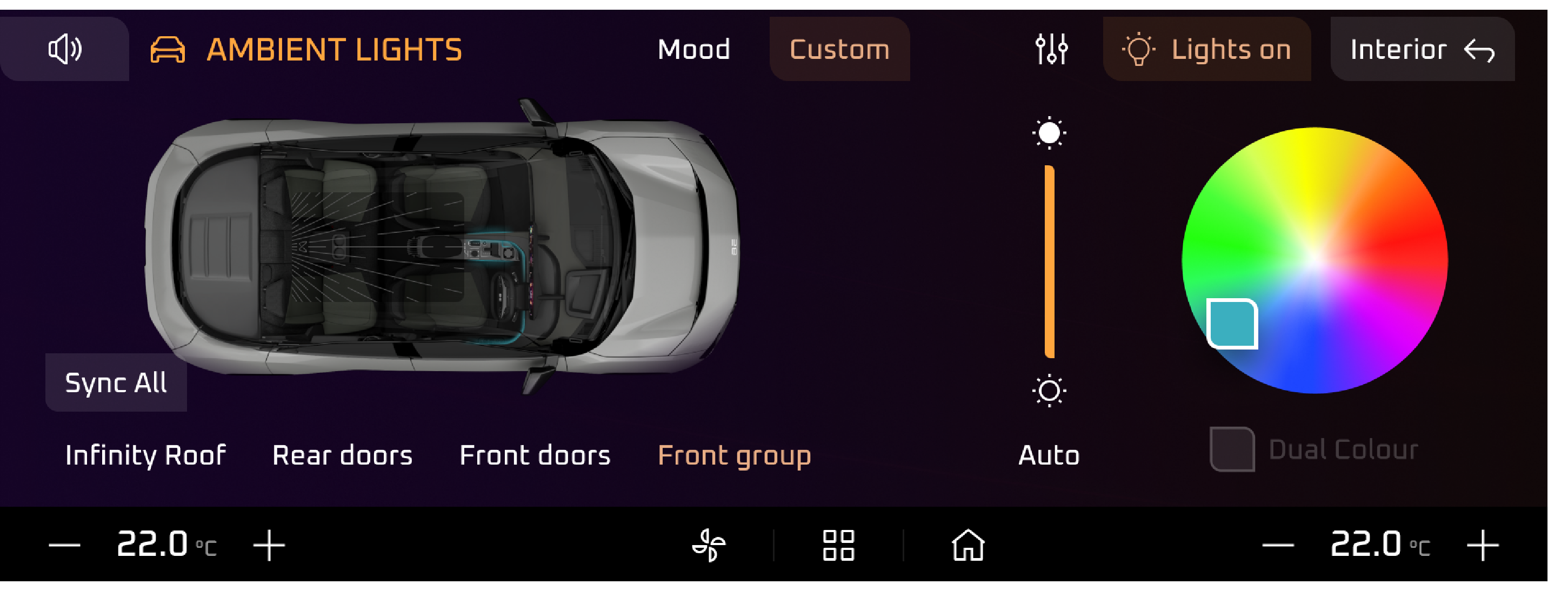The image size is (1548, 591).
Task: Switch to the Mood tab
Action: (693, 49)
